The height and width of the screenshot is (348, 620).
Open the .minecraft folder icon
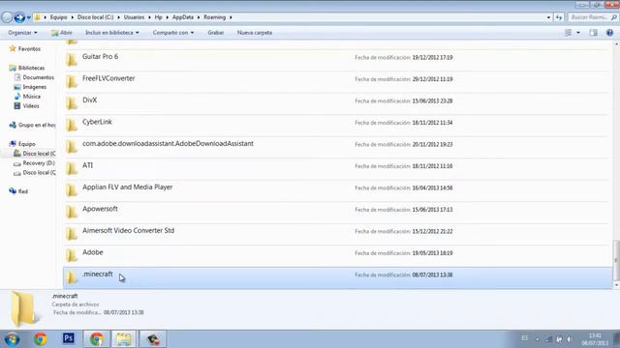tap(72, 277)
